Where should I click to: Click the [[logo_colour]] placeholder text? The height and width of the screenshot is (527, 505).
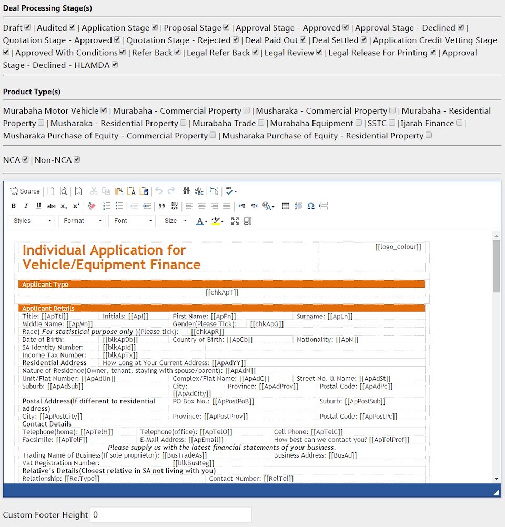click(x=398, y=247)
